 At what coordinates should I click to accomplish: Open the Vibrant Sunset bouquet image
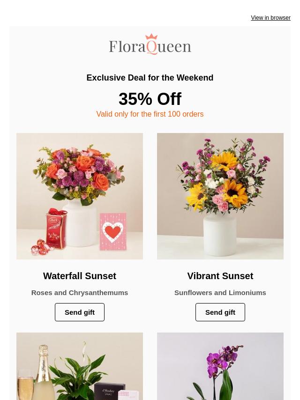pyautogui.click(x=220, y=196)
